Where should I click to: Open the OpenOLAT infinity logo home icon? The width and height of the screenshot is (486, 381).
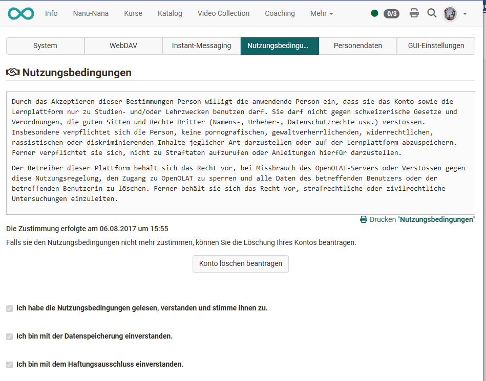pos(20,13)
